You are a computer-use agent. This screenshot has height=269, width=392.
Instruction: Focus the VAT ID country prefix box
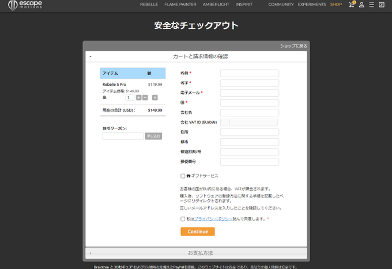[x=224, y=122]
